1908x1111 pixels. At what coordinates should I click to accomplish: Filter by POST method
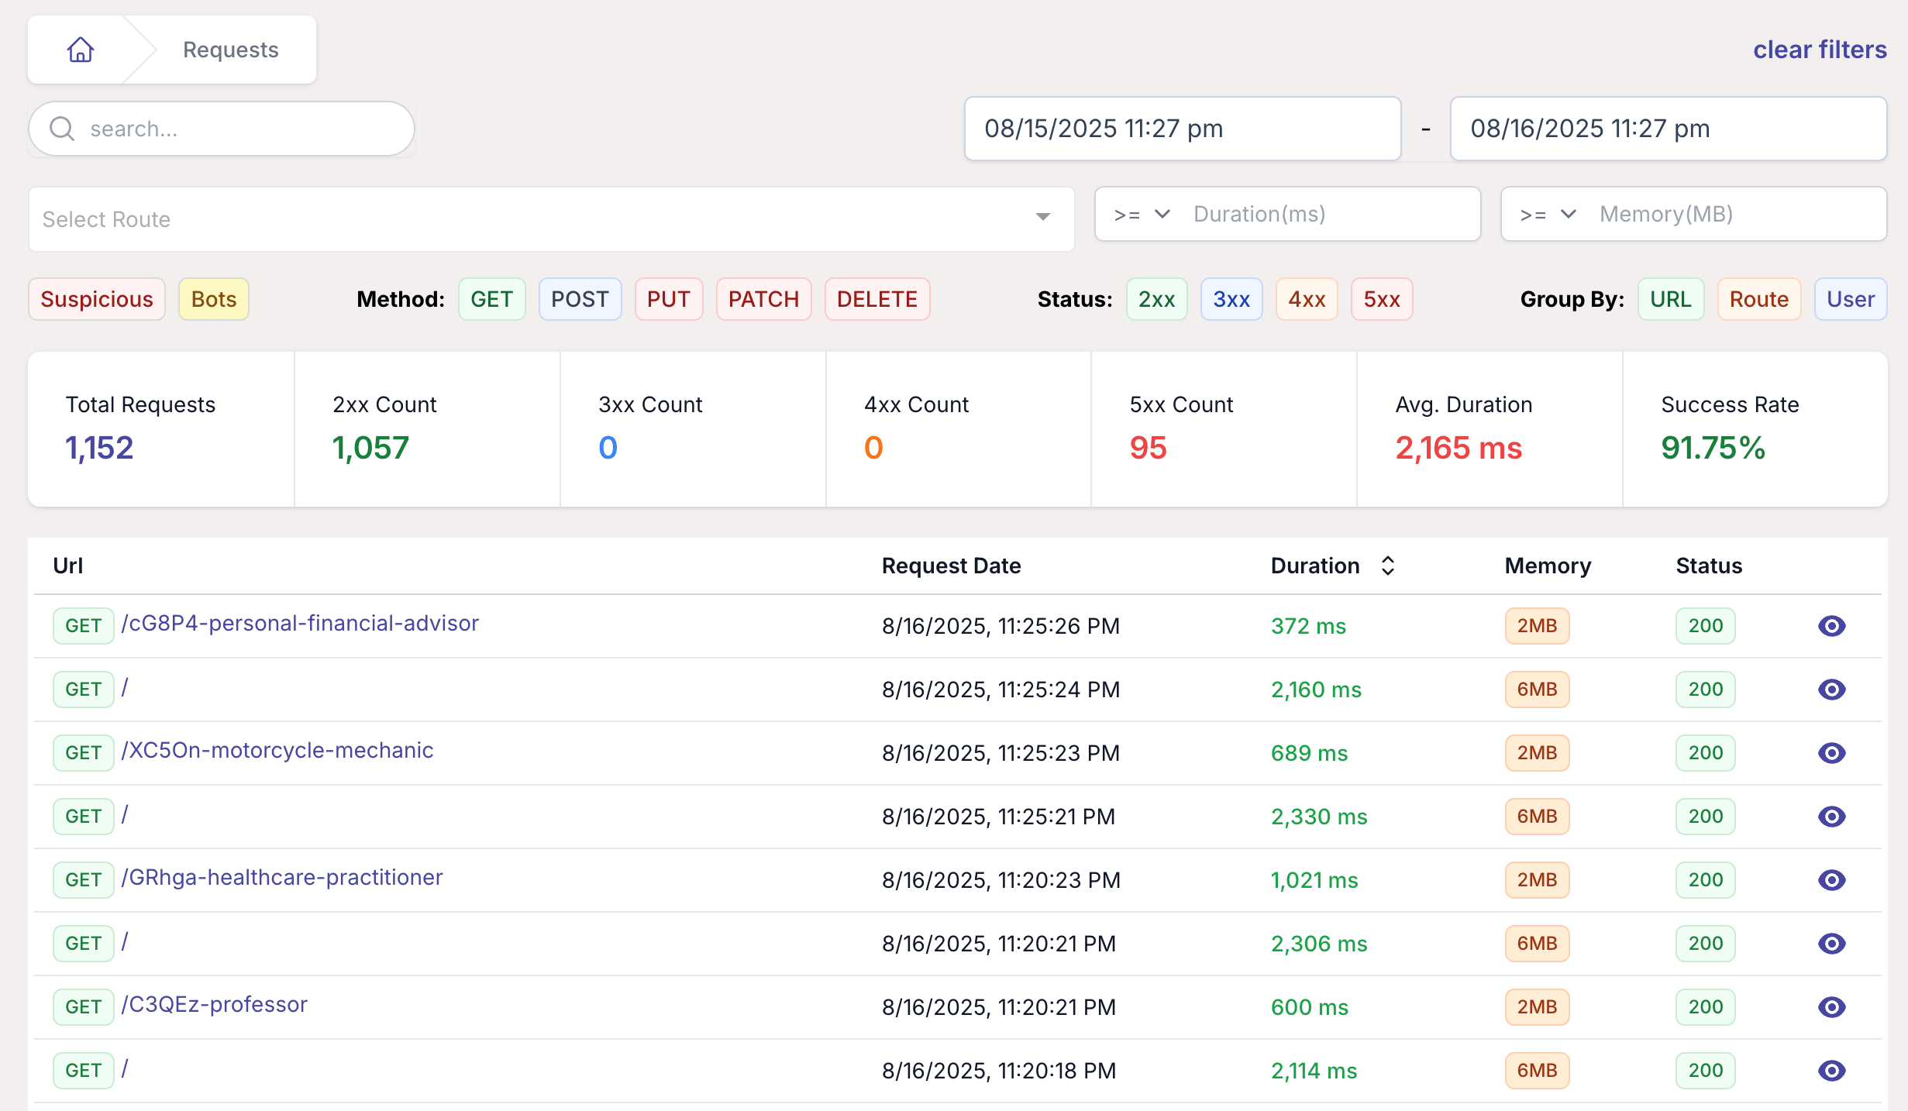(580, 299)
